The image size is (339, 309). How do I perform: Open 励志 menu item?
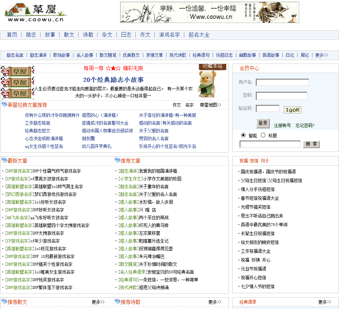click(31, 35)
